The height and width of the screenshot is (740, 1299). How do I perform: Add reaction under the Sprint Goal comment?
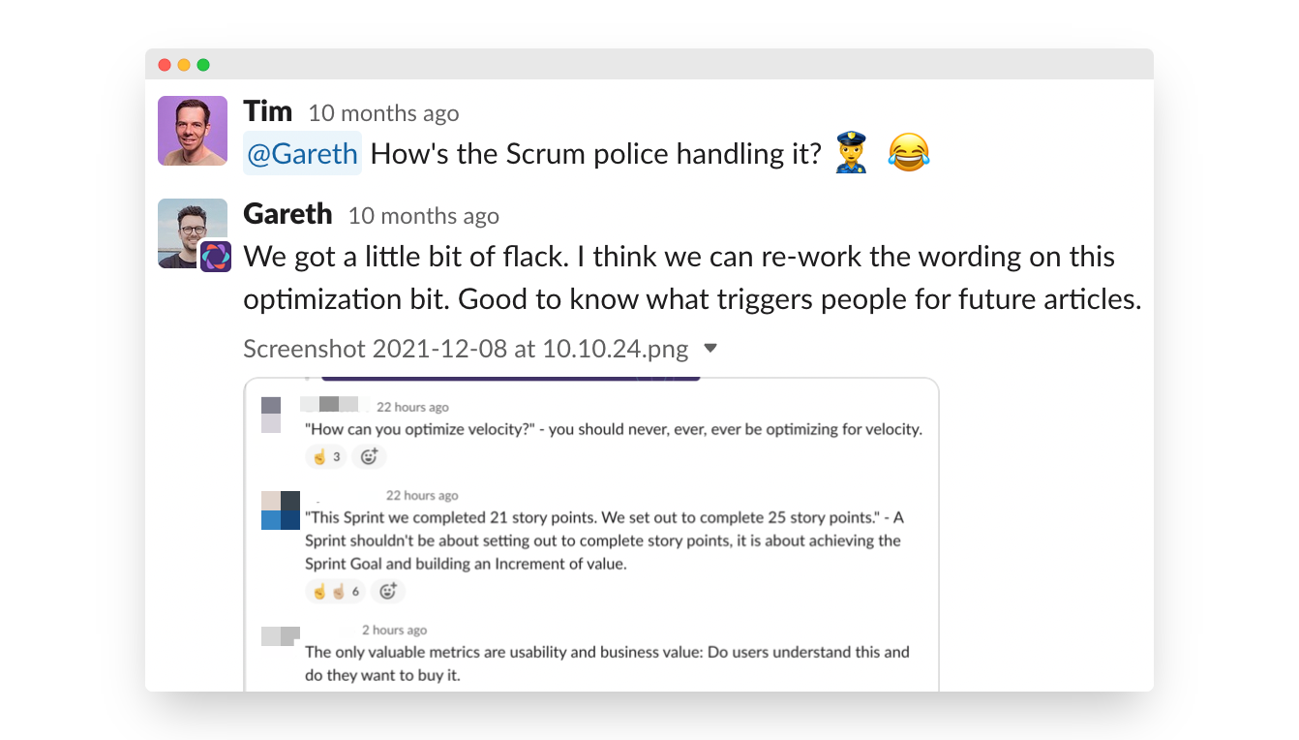click(x=388, y=591)
